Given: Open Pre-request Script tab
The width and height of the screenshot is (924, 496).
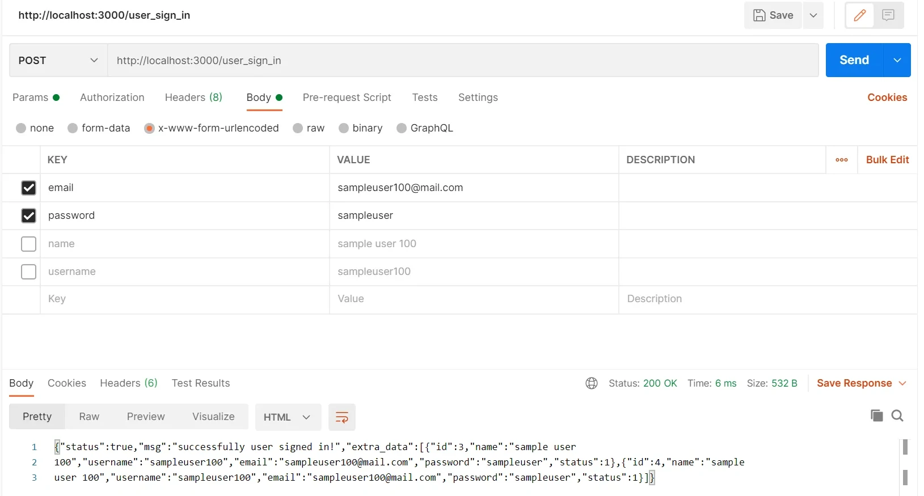Looking at the screenshot, I should (347, 97).
